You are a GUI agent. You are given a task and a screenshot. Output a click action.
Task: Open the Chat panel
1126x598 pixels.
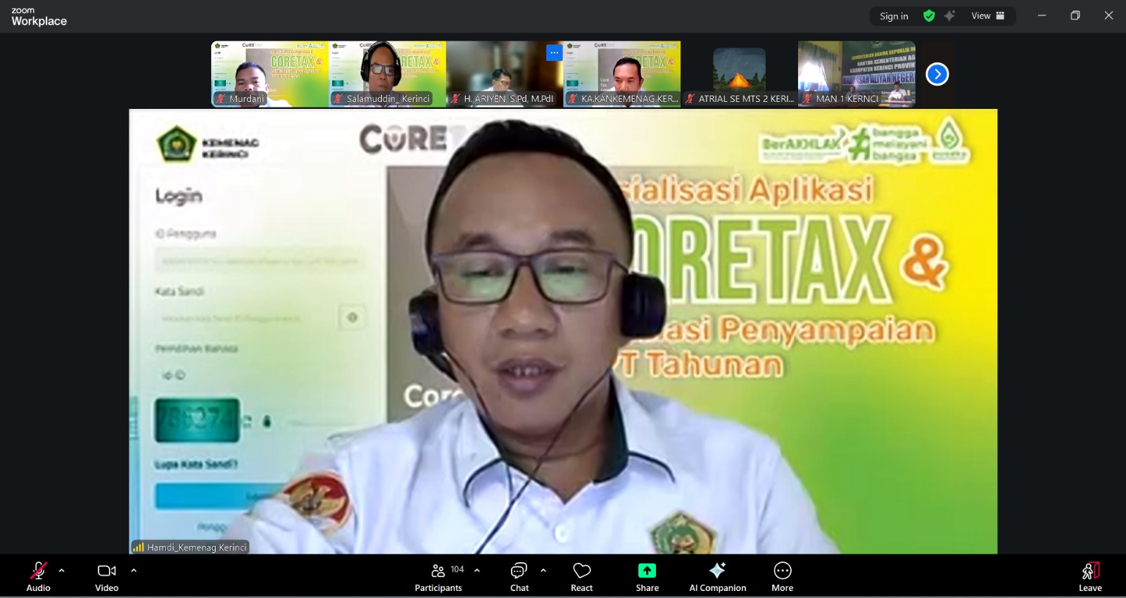point(519,576)
